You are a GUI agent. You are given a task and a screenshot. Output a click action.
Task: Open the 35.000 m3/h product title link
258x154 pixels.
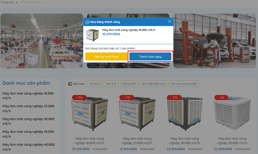232,141
